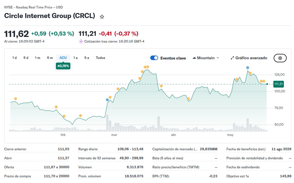Click the blue event marker in May peak
This screenshot has width=294, height=183.
(x=248, y=68)
